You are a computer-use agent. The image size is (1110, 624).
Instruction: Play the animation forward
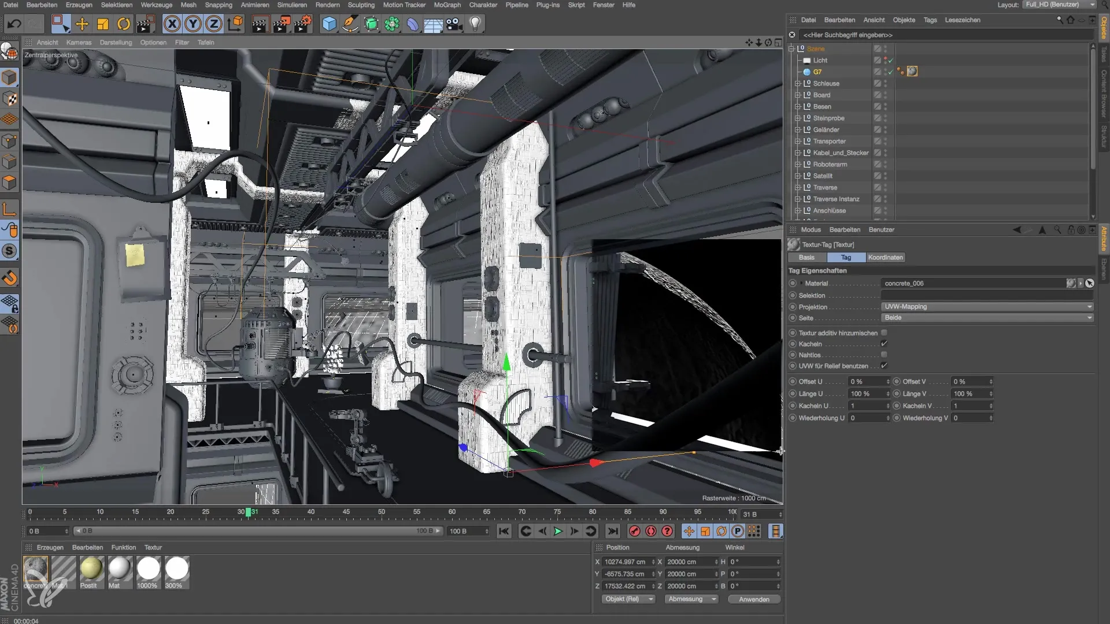tap(558, 531)
